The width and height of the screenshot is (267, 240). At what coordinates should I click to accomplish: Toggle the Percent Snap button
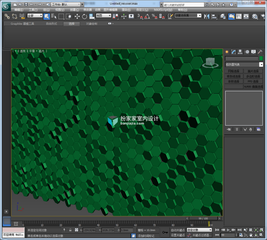click(155, 16)
